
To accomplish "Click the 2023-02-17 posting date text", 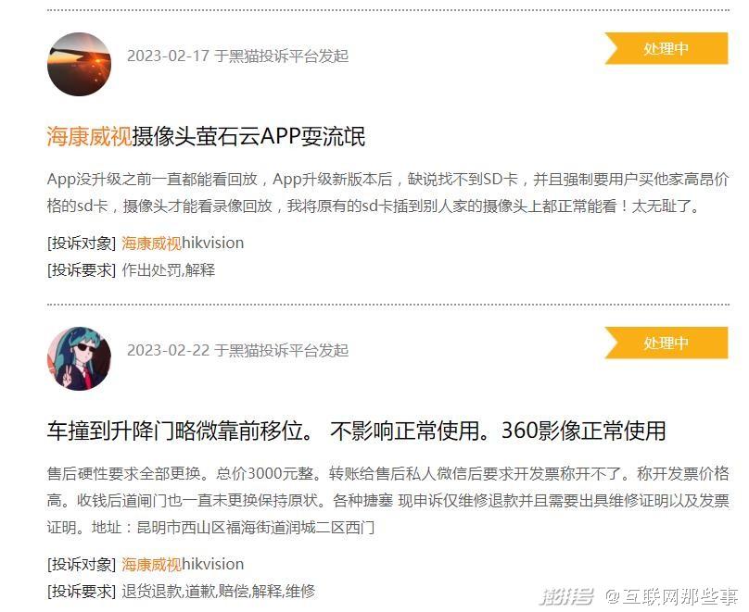I will tap(168, 56).
